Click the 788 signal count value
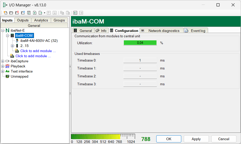This screenshot has width=241, height=144. [146, 139]
